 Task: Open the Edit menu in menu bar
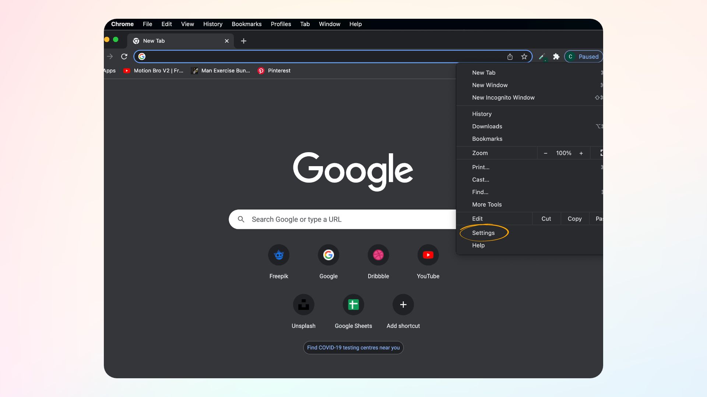point(166,24)
